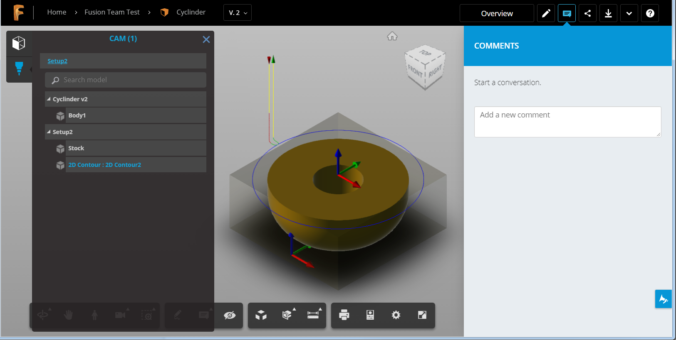Close the CAM (1) panel
This screenshot has width=676, height=340.
[206, 39]
